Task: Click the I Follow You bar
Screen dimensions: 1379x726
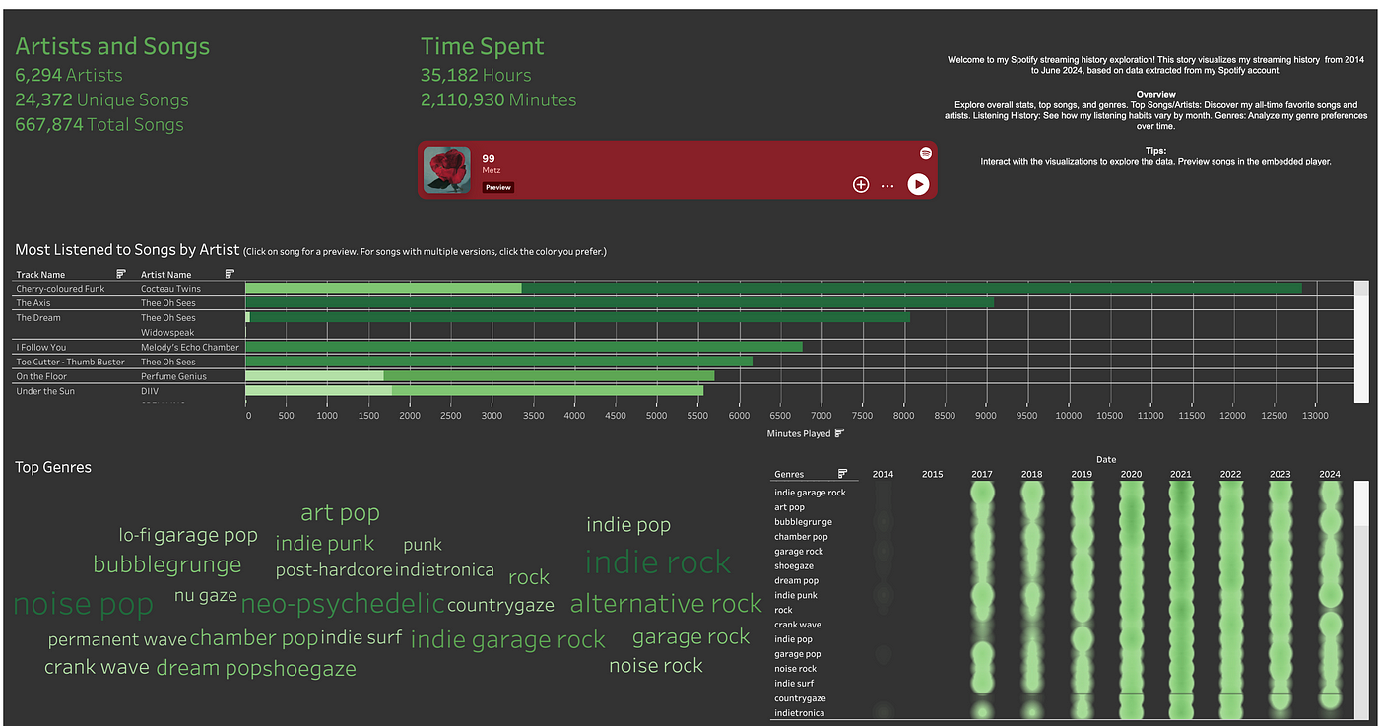Action: [524, 347]
